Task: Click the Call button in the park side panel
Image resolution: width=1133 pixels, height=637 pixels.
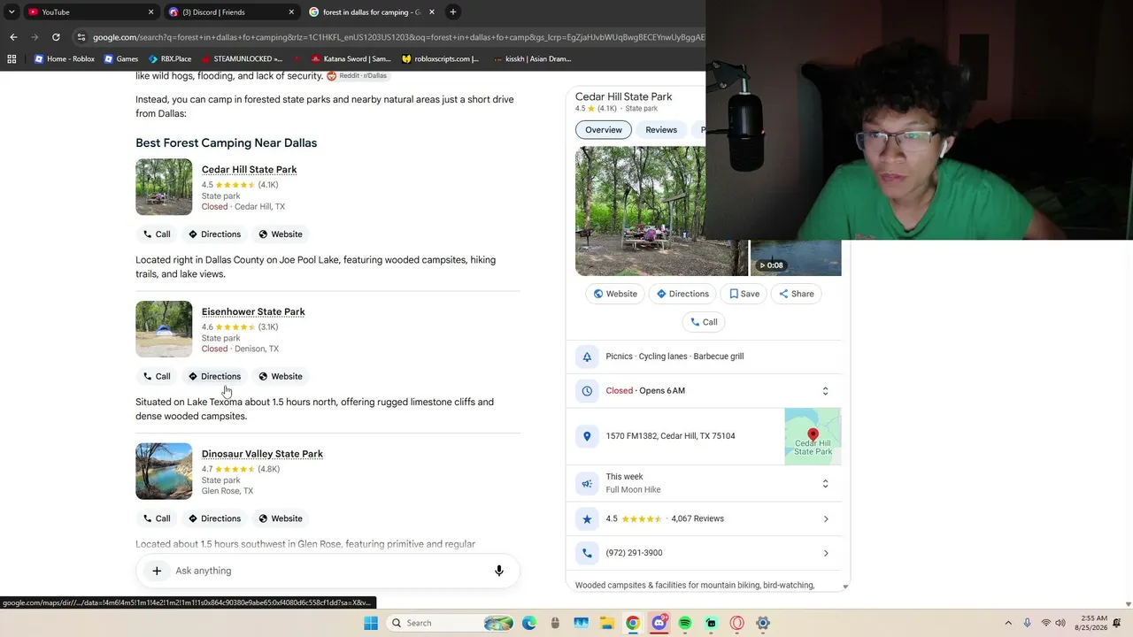Action: coord(704,322)
